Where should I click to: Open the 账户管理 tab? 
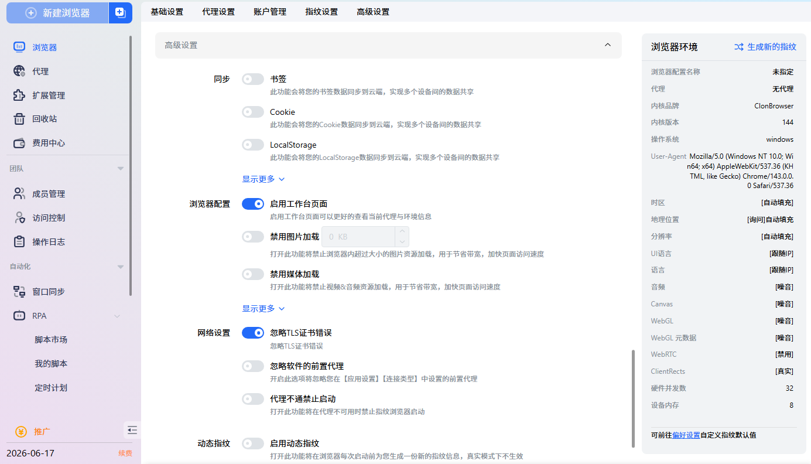click(269, 11)
